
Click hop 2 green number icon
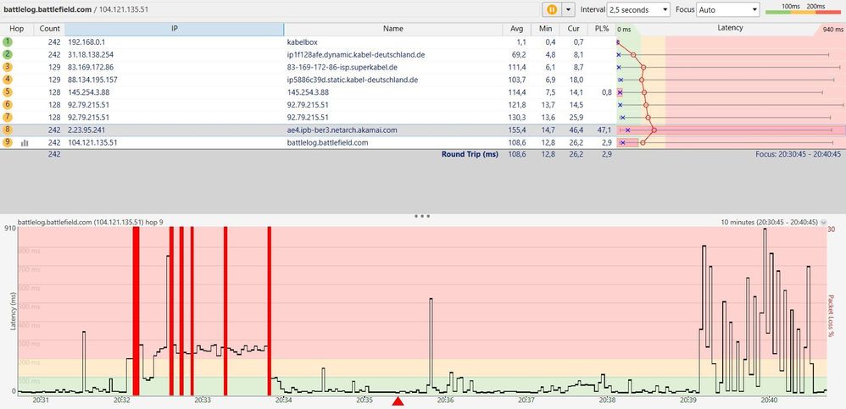[7, 54]
